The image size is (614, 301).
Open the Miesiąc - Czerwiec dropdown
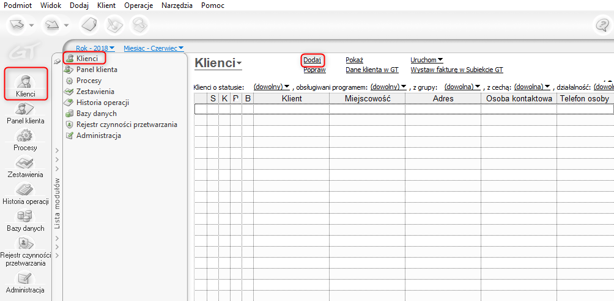point(153,48)
